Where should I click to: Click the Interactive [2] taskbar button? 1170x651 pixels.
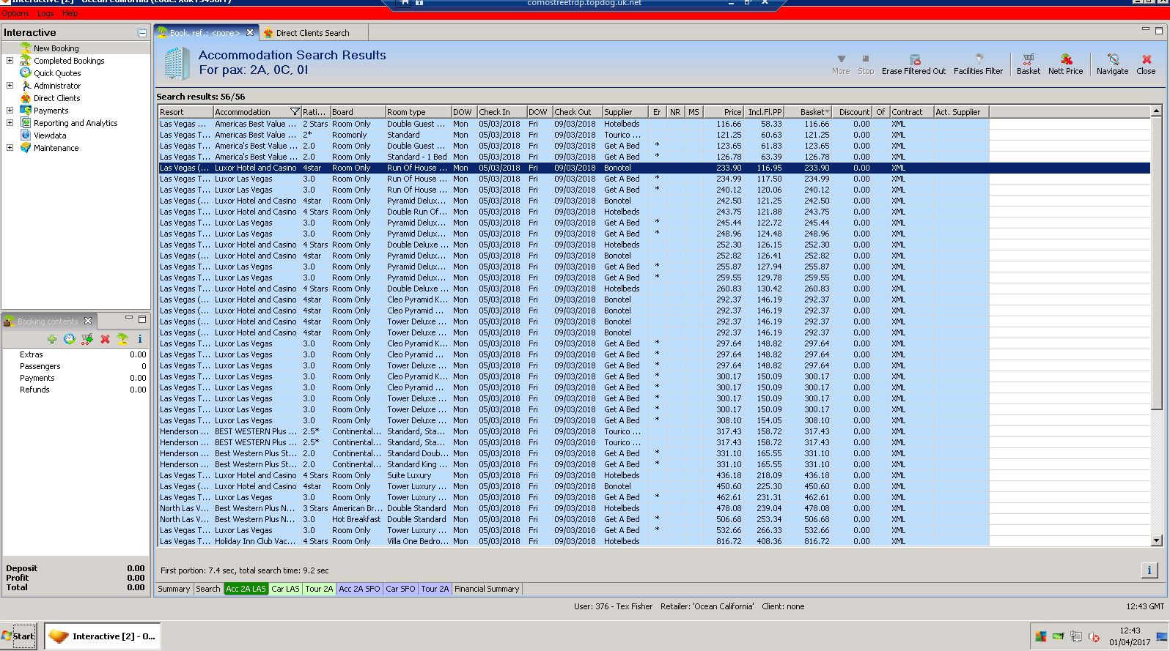pyautogui.click(x=103, y=636)
